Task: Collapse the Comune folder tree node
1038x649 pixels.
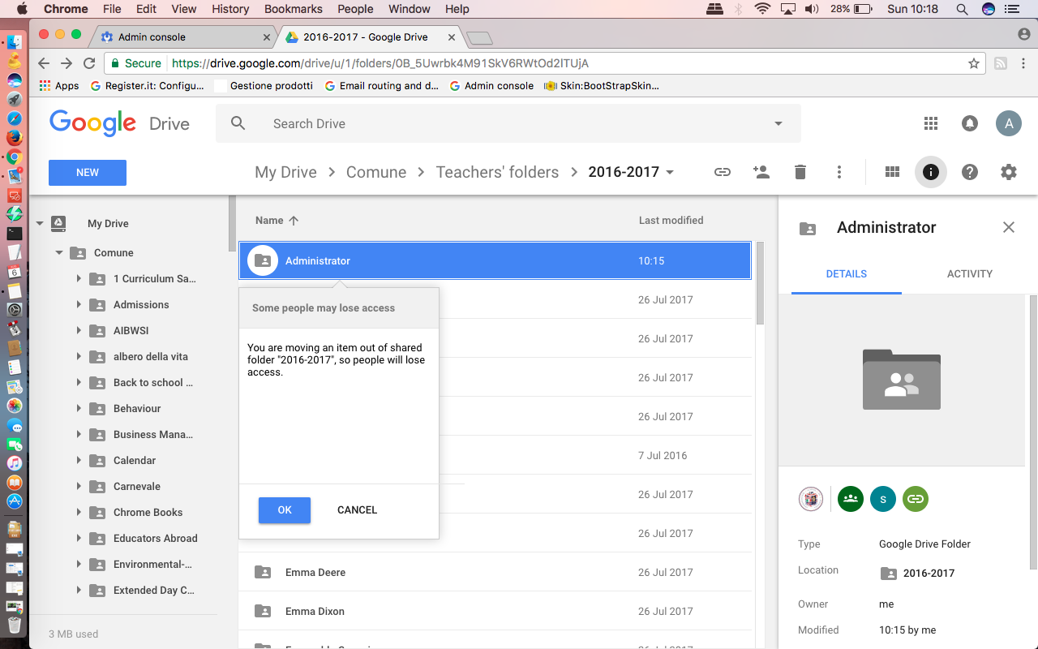Action: click(x=59, y=253)
